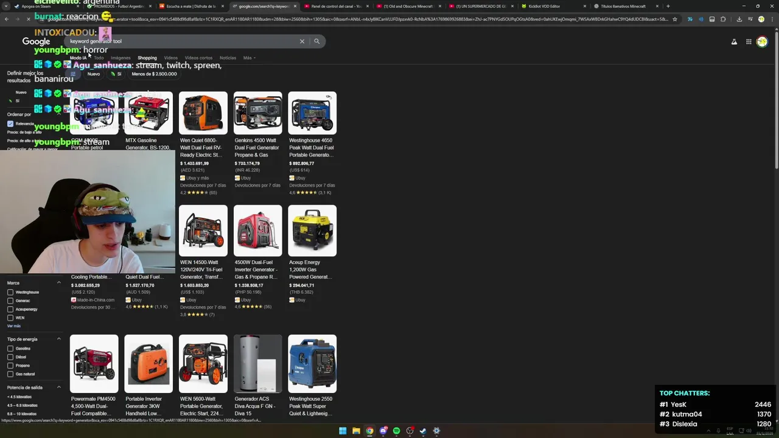The width and height of the screenshot is (779, 438).
Task: Open the Google apps grid
Action: click(x=749, y=42)
